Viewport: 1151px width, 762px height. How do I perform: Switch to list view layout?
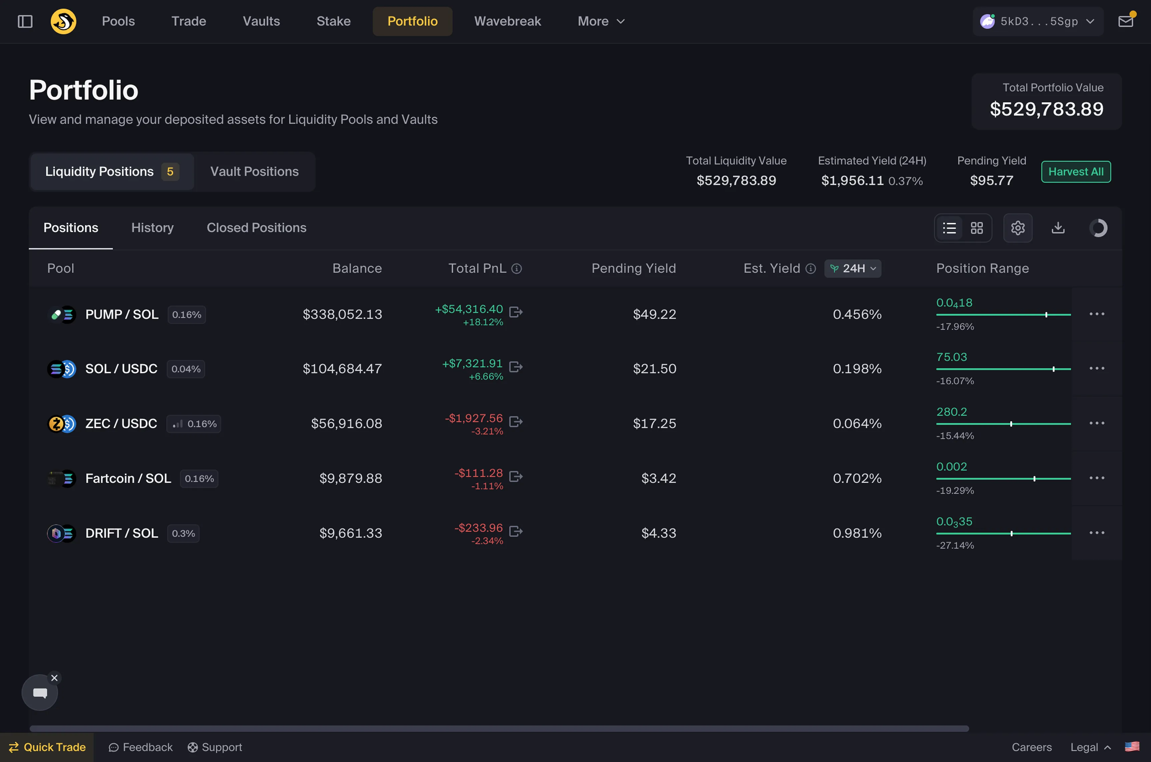949,228
